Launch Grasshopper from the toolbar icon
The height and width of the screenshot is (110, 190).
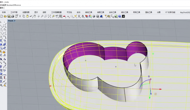pyautogui.click(x=116, y=16)
